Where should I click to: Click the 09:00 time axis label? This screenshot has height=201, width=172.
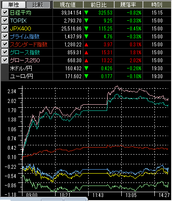click(32, 195)
